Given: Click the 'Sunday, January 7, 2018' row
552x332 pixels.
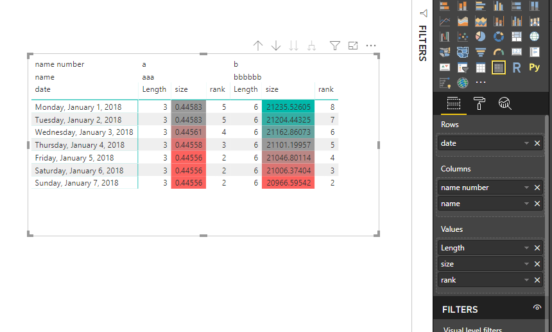Looking at the screenshot, I should click(185, 183).
